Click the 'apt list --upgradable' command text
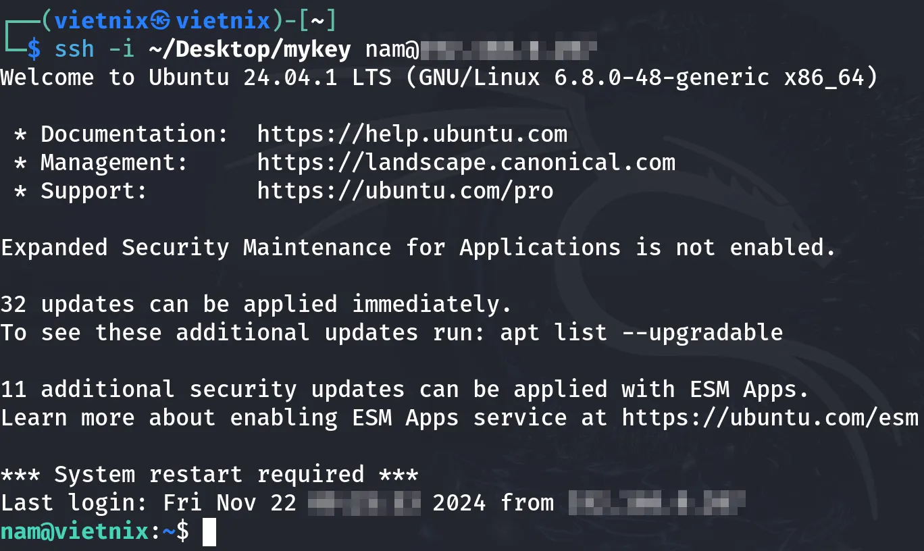 (x=642, y=332)
